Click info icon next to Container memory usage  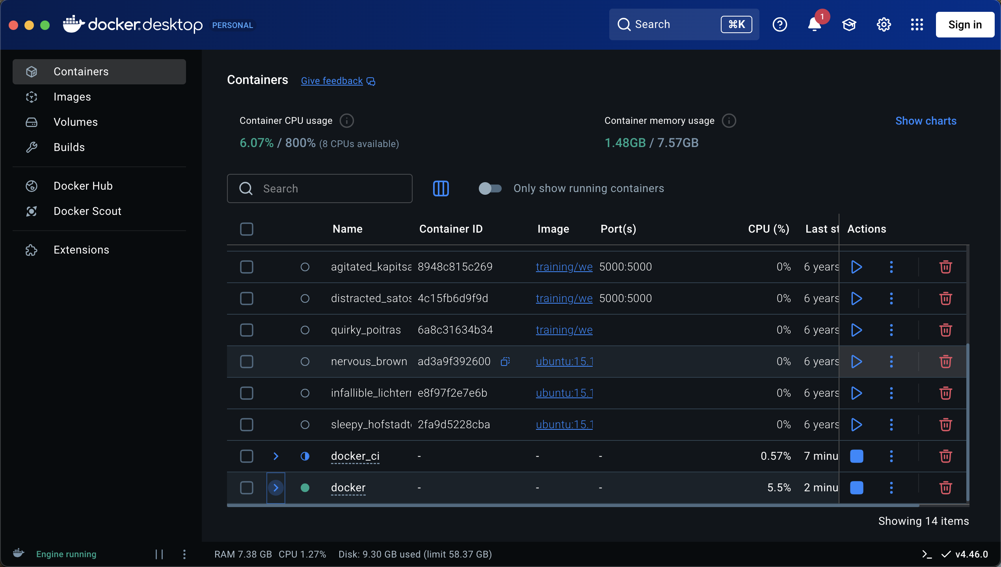coord(729,121)
